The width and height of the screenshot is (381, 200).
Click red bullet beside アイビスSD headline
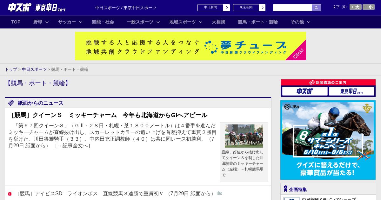pos(10,194)
